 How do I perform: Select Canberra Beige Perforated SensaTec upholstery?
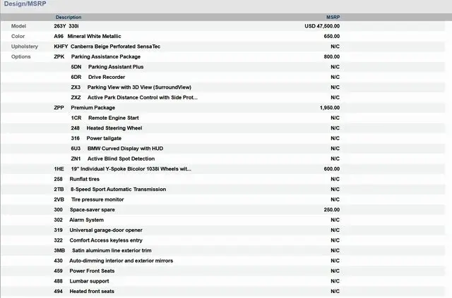tap(115, 46)
